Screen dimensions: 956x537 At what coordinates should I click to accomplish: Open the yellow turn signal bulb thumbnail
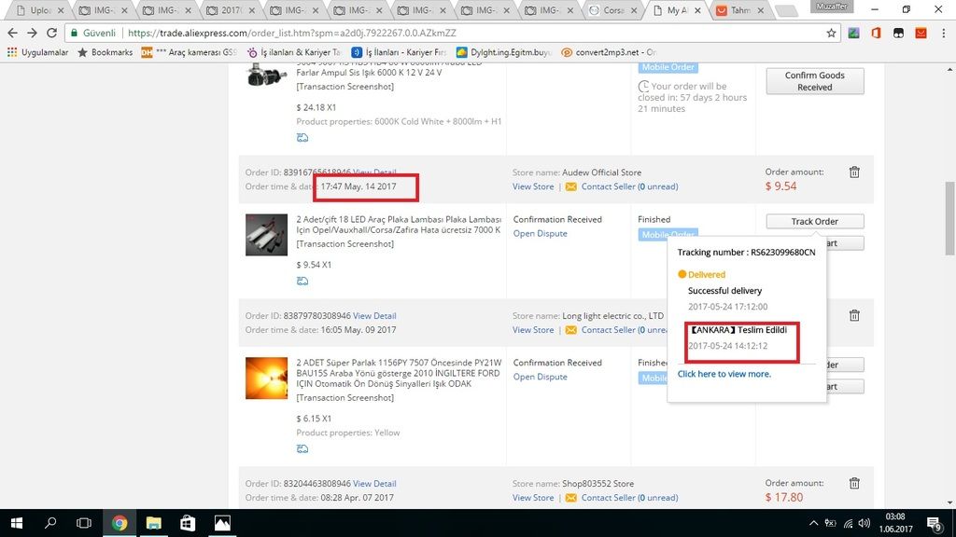(266, 379)
